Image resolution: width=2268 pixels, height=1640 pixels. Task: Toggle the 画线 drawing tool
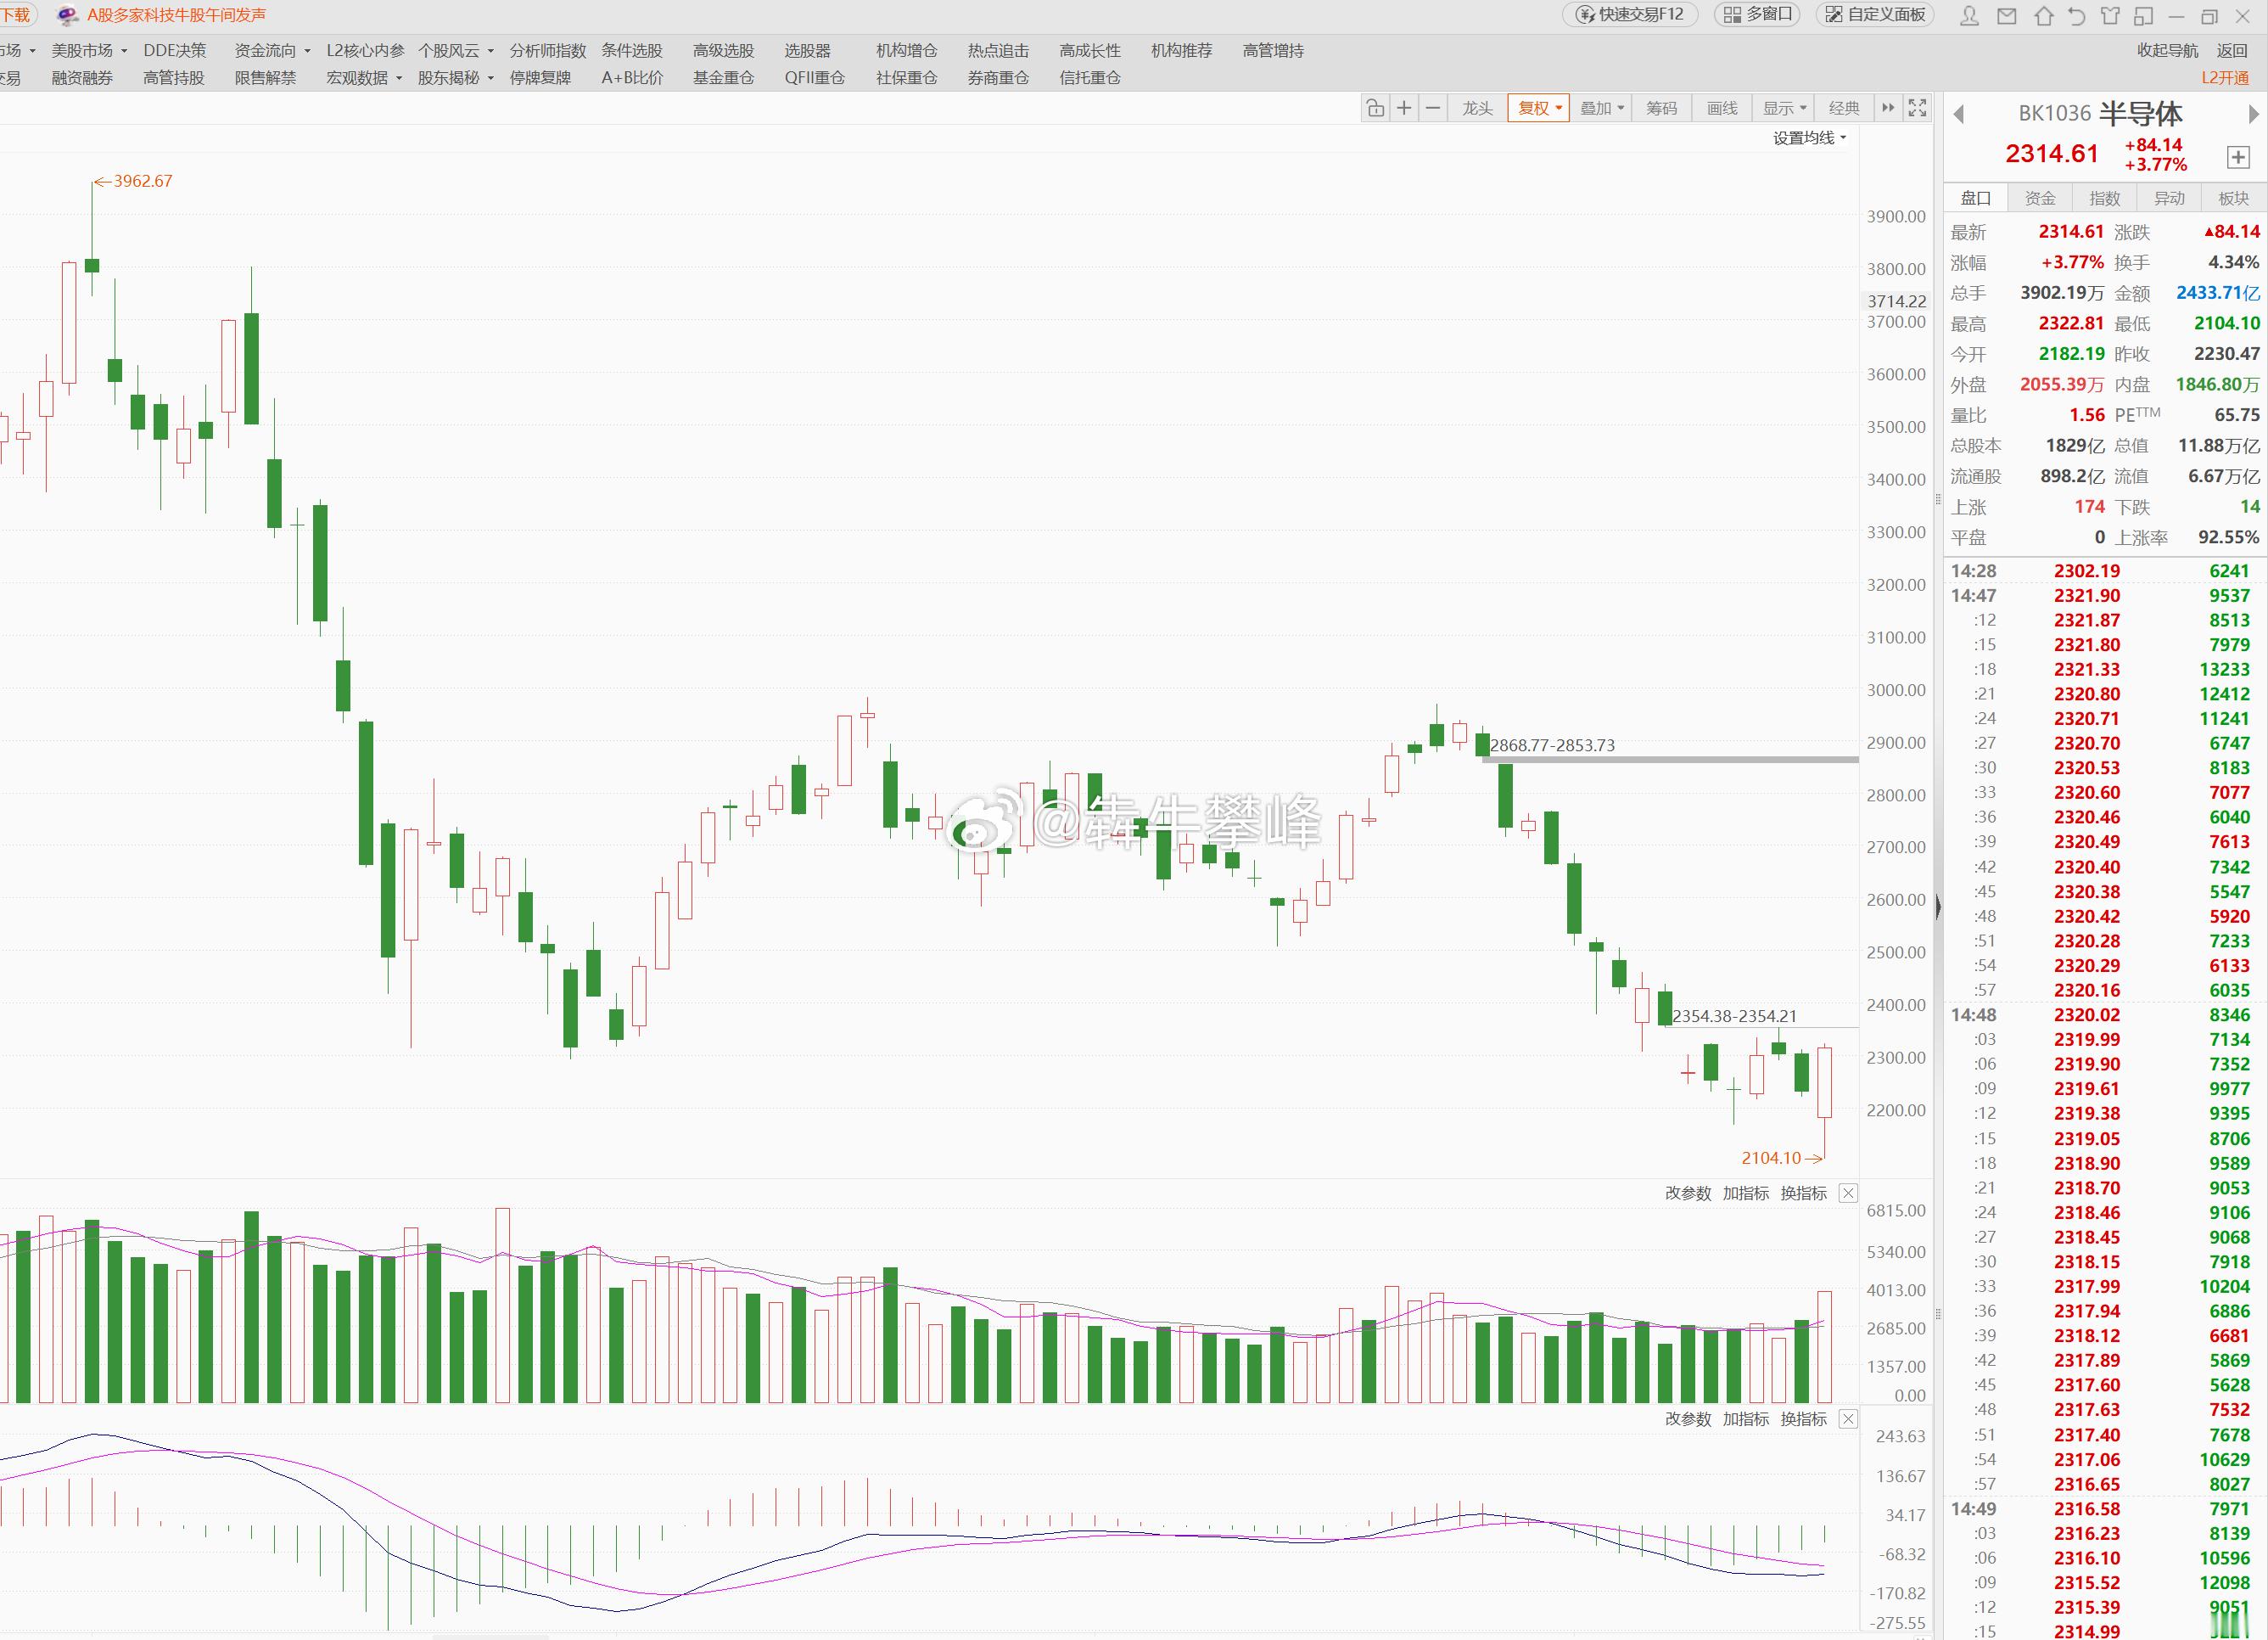1722,108
